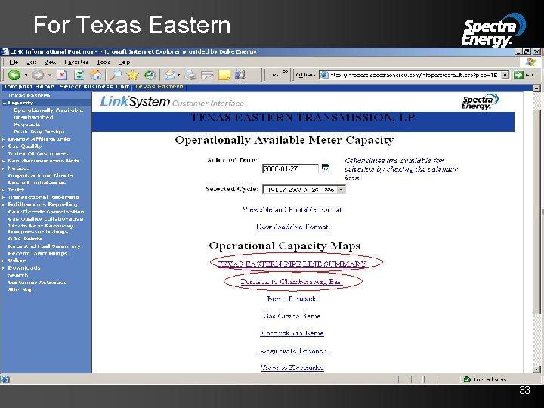
Task: Click the grey Forward arrow button
Action: tap(38, 75)
